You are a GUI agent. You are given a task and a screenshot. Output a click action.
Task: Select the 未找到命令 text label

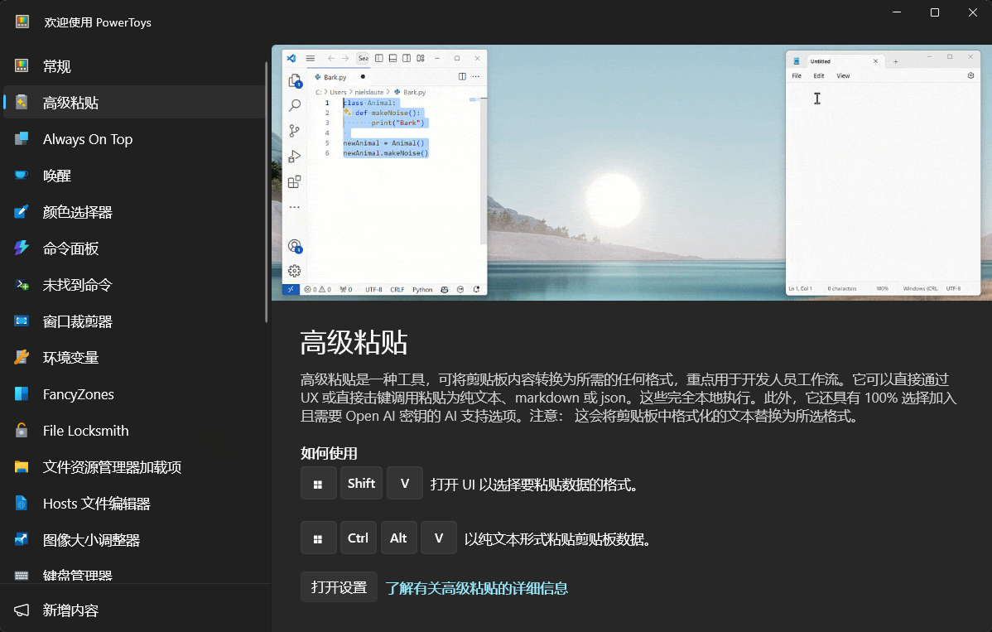77,285
